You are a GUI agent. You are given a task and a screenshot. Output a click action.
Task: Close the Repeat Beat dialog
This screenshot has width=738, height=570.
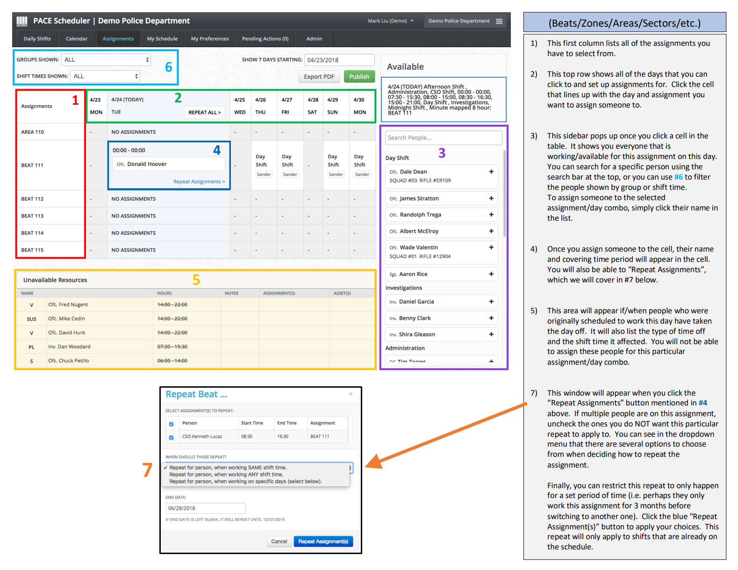click(351, 394)
